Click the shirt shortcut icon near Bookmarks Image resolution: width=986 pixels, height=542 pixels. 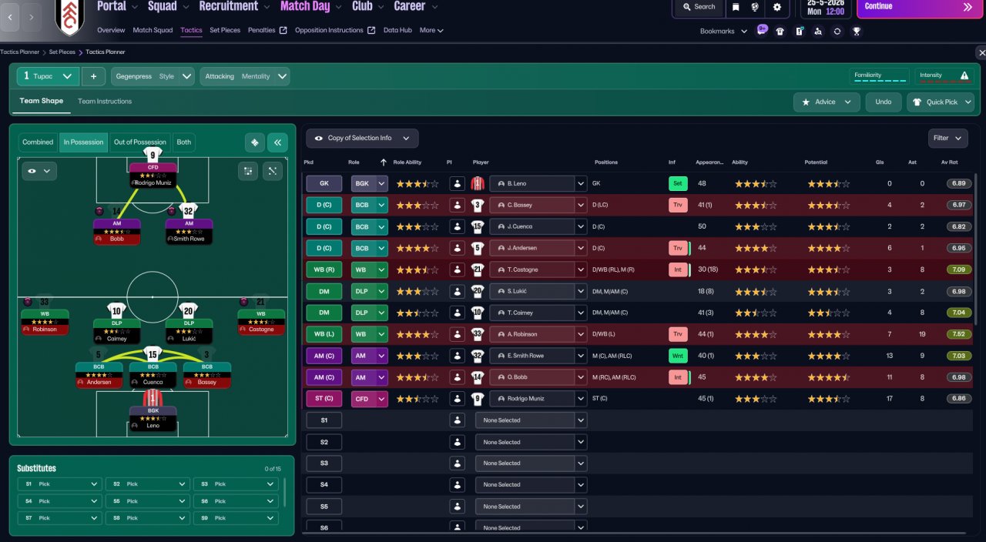(x=780, y=32)
